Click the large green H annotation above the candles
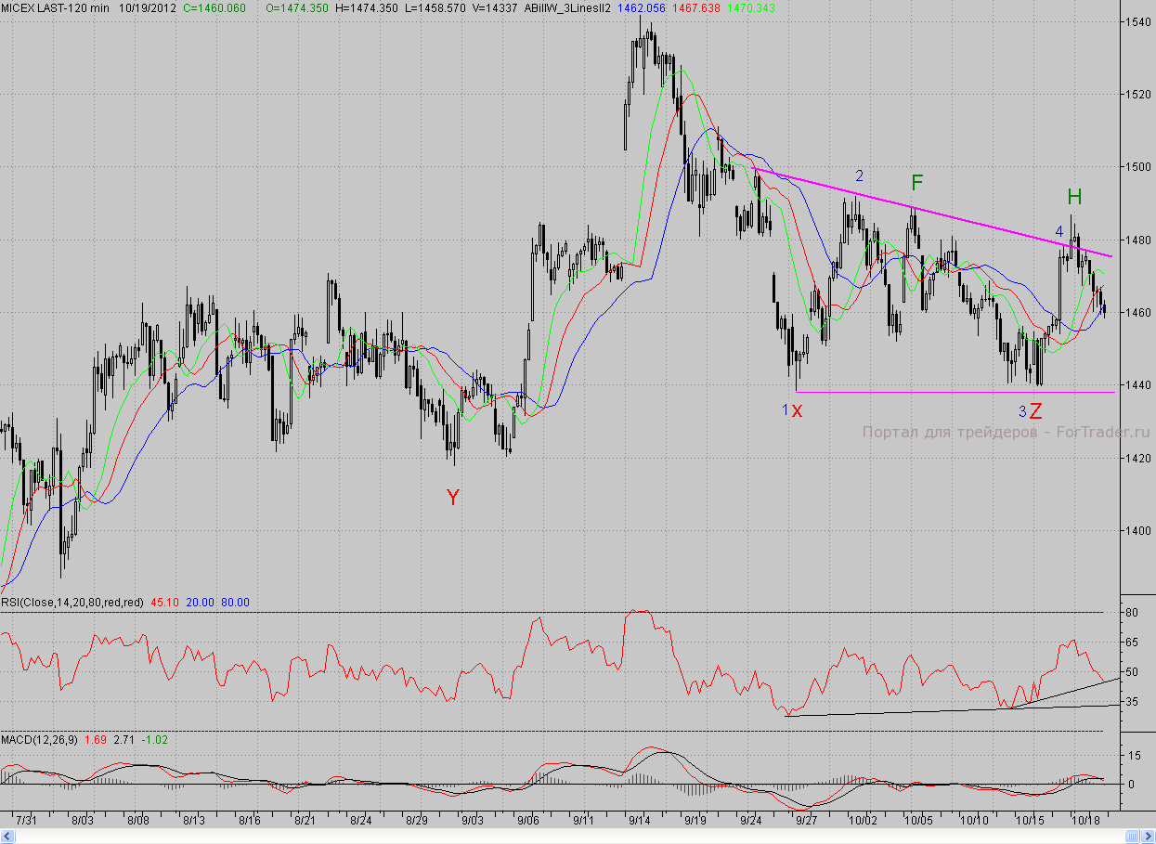Viewport: 1156px width, 844px height. click(x=1074, y=196)
